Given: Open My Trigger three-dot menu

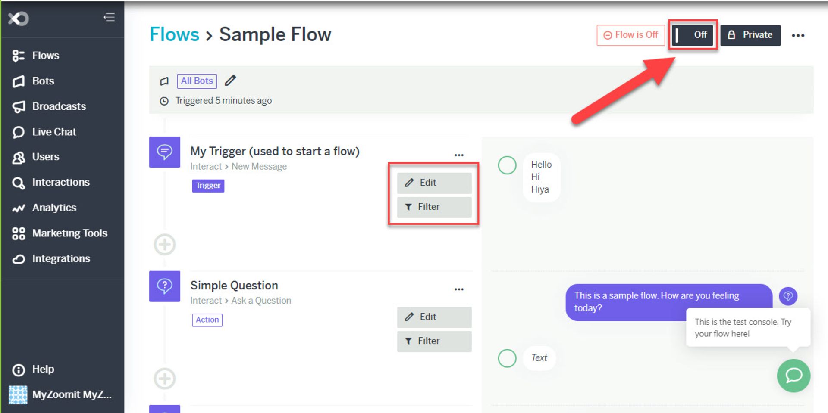Looking at the screenshot, I should tap(459, 155).
